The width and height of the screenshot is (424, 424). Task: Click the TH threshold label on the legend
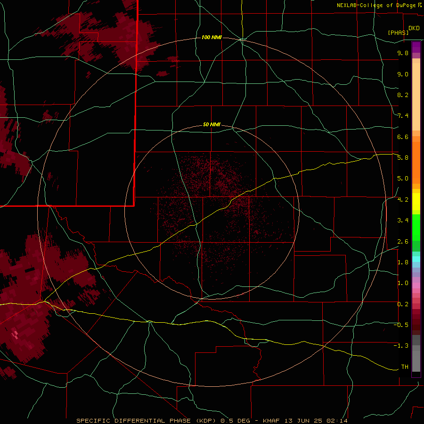click(405, 367)
